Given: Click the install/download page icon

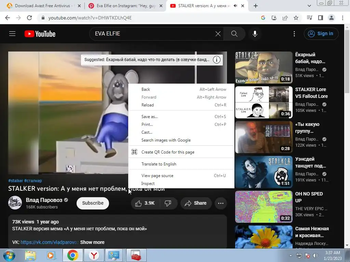Looking at the screenshot, I should (274, 18).
